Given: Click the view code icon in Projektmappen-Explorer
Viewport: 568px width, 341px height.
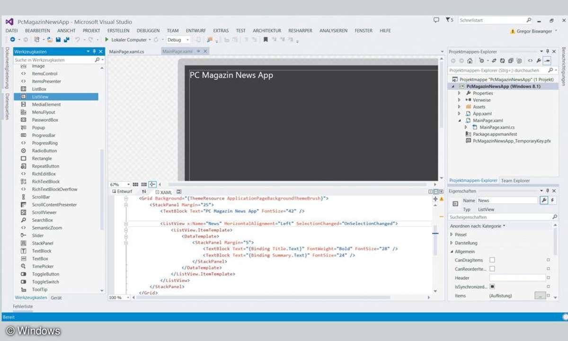Looking at the screenshot, I should click(x=530, y=61).
